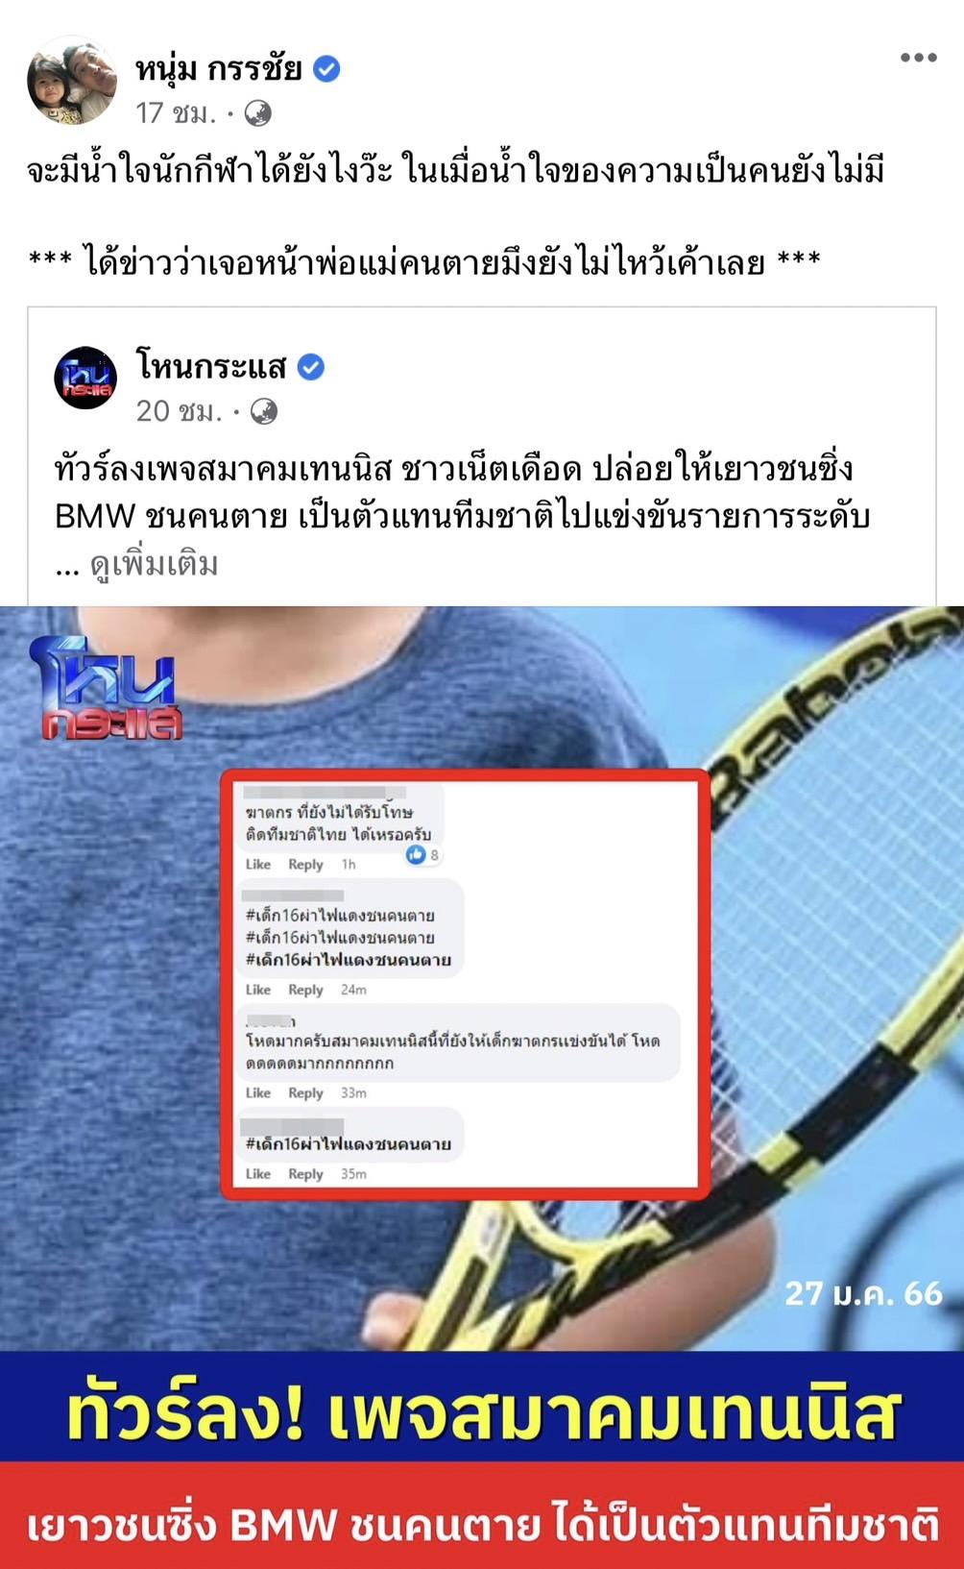964x1569 pixels.
Task: Click the yellow ทัวร์ลง! เพจสมาคมเทนนิส headline banner
Action: click(482, 1410)
